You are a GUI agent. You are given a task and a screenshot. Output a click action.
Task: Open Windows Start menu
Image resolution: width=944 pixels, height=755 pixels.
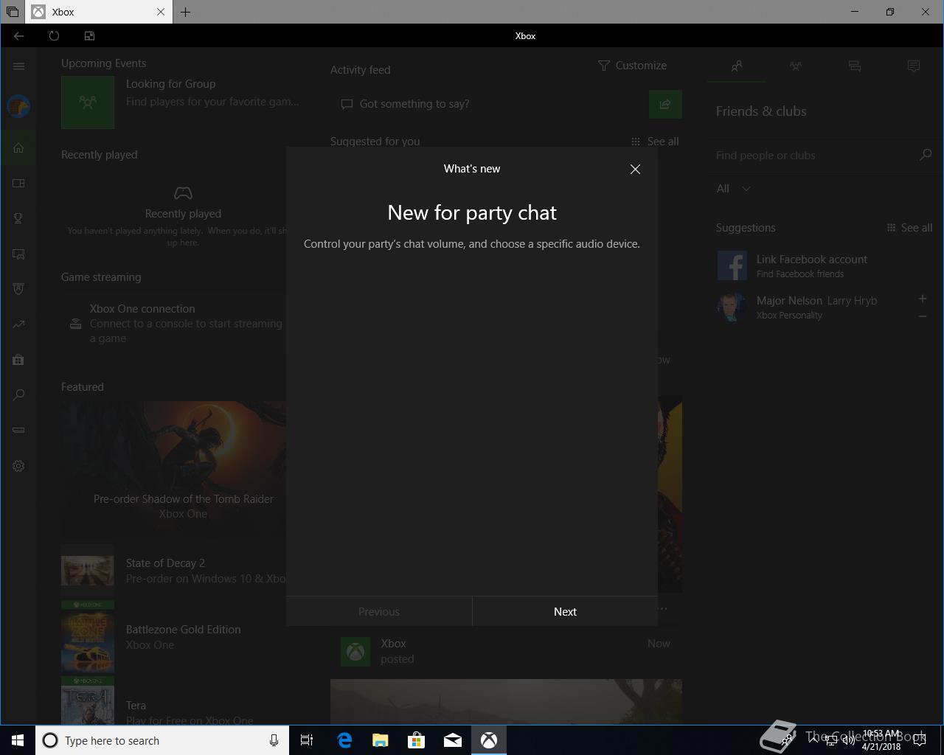click(18, 740)
